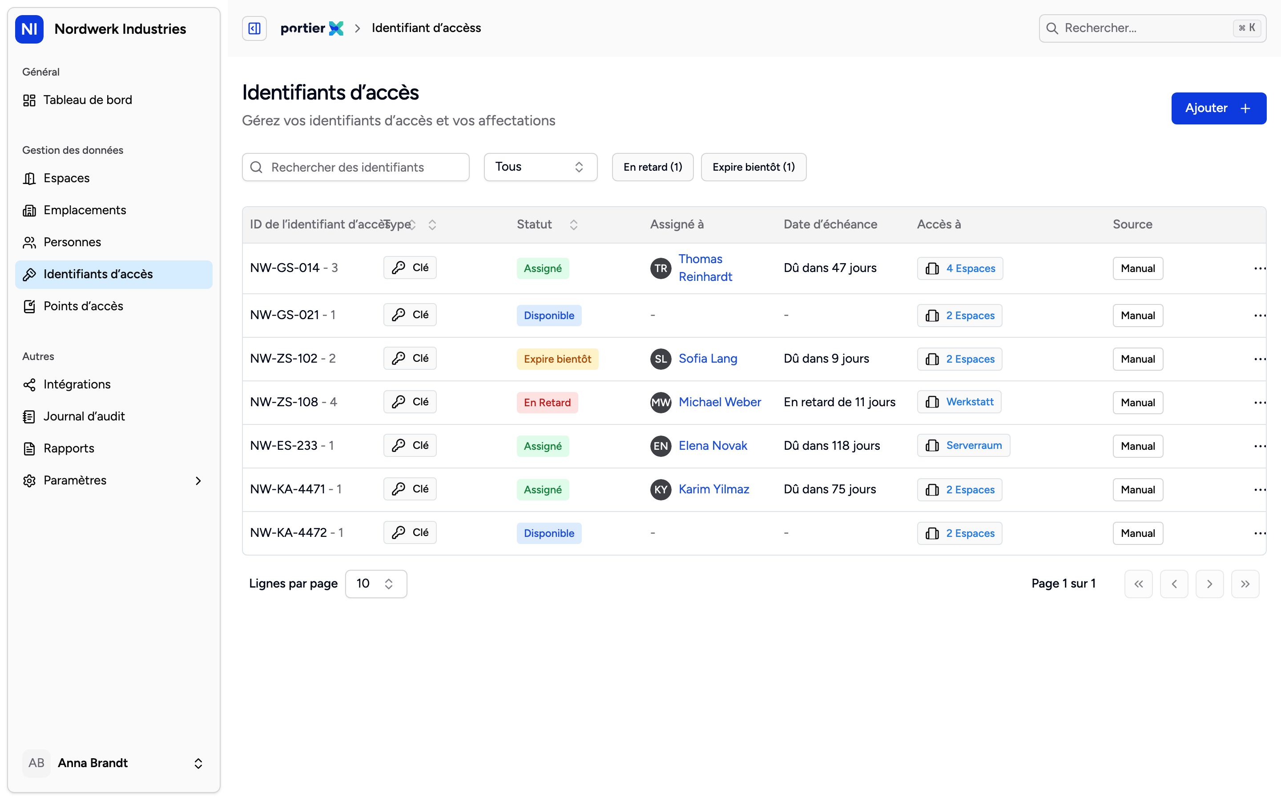Open the Anna Brandt user menu
Viewport: 1281px width, 800px height.
114,763
